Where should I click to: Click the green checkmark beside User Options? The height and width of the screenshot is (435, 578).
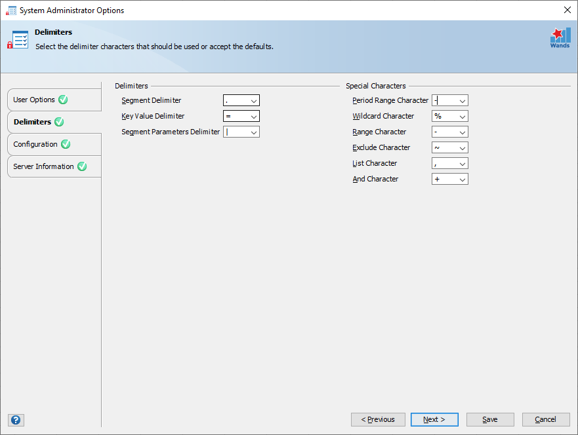pyautogui.click(x=63, y=100)
